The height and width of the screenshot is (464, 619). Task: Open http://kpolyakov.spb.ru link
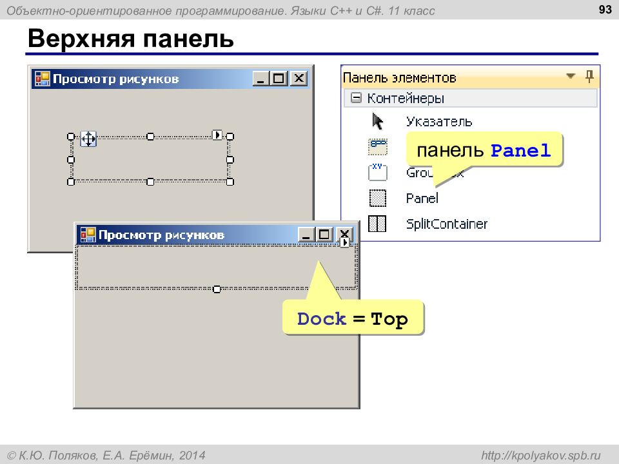pyautogui.click(x=540, y=456)
